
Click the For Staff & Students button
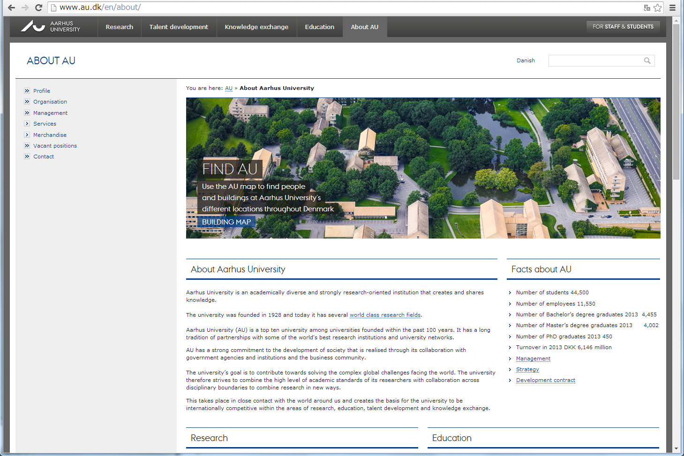click(x=623, y=27)
